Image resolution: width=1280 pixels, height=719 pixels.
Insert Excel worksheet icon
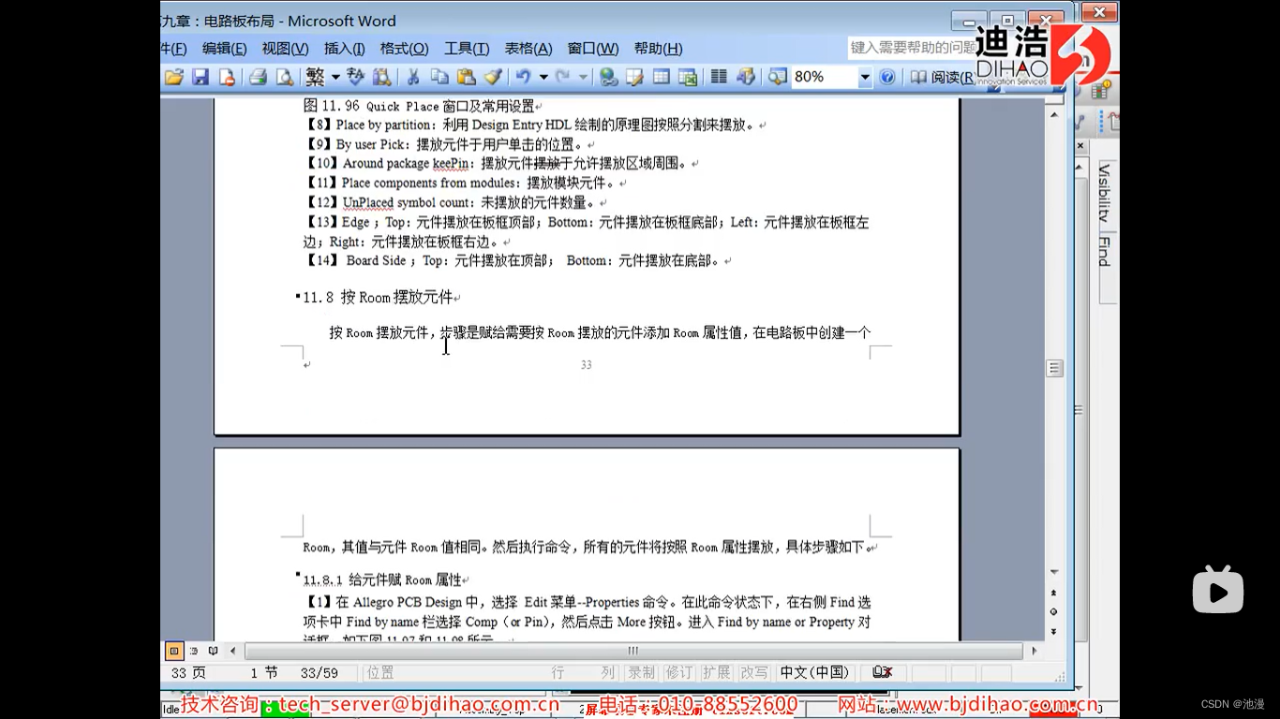coord(688,77)
